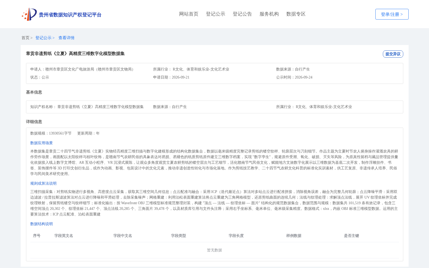Screen dimensions: 429x268
Task: Click the 字段类型 column header
Action: pos(179,236)
